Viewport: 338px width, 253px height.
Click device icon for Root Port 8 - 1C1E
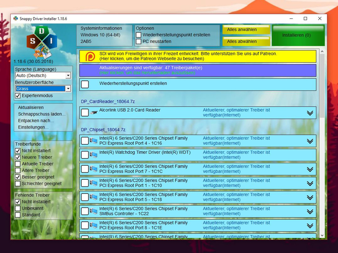[94, 225]
